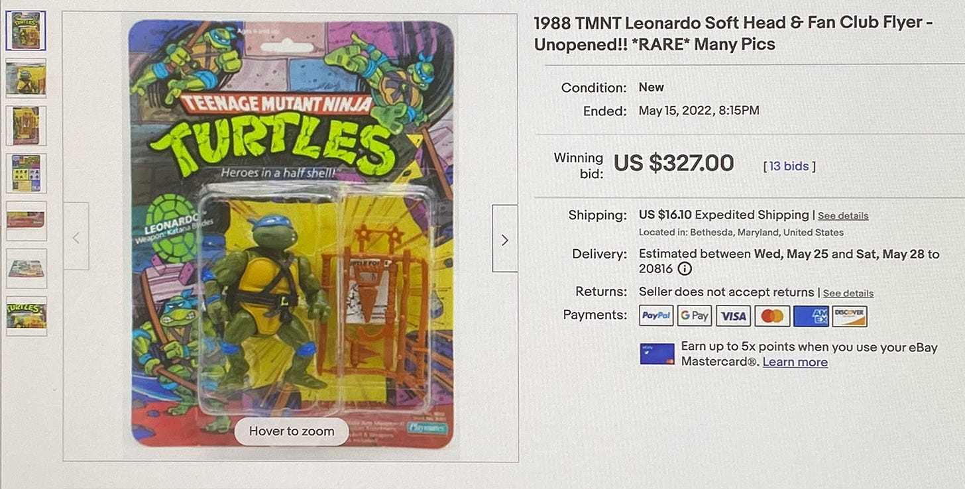965x489 pixels.
Task: Follow the Learn more link
Action: point(795,362)
